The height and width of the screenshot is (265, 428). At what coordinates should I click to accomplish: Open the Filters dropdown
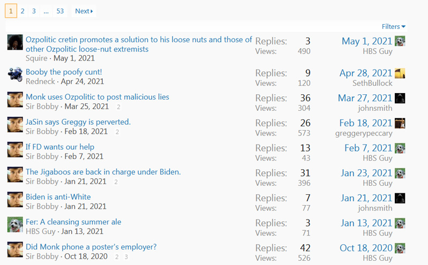click(393, 26)
